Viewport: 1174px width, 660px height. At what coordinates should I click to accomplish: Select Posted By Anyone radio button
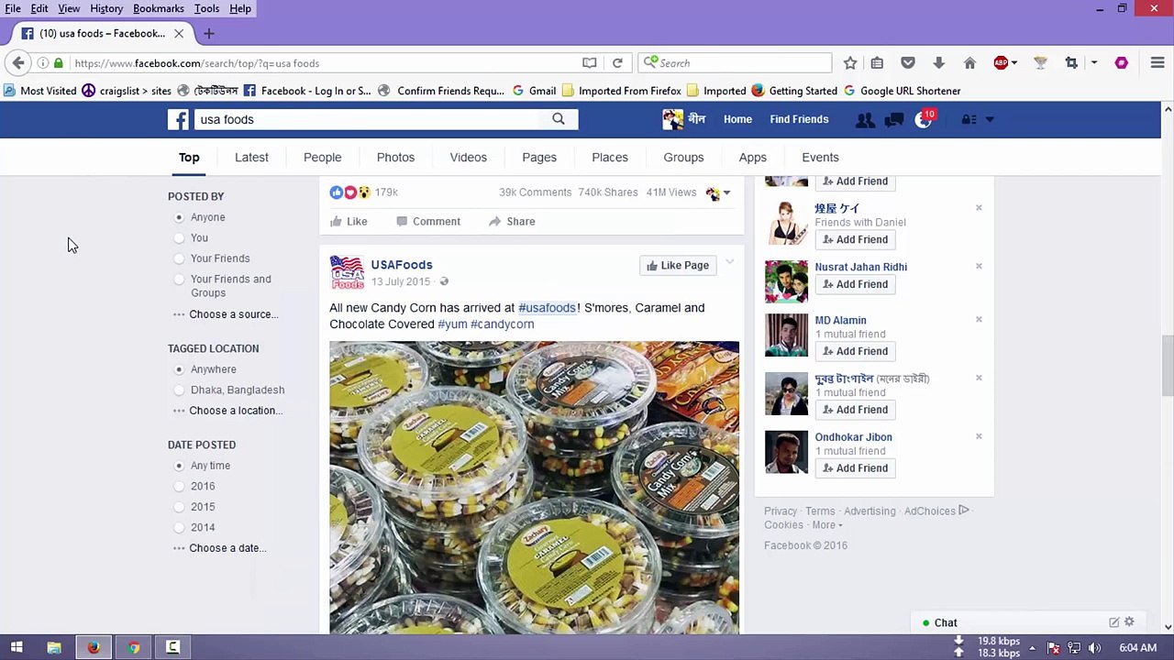[179, 217]
